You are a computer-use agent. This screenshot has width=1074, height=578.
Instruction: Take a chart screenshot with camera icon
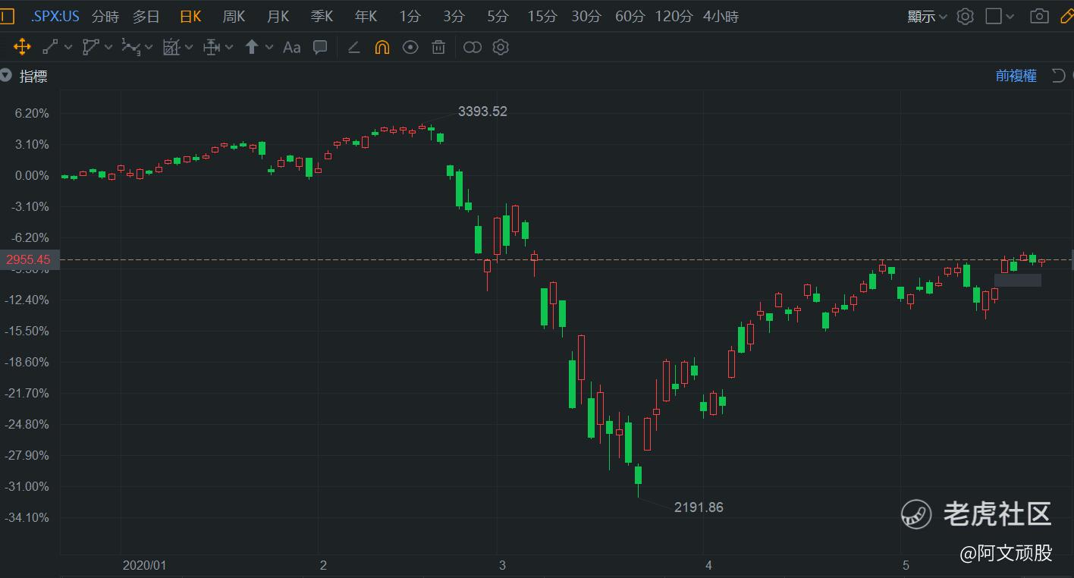tap(1039, 16)
